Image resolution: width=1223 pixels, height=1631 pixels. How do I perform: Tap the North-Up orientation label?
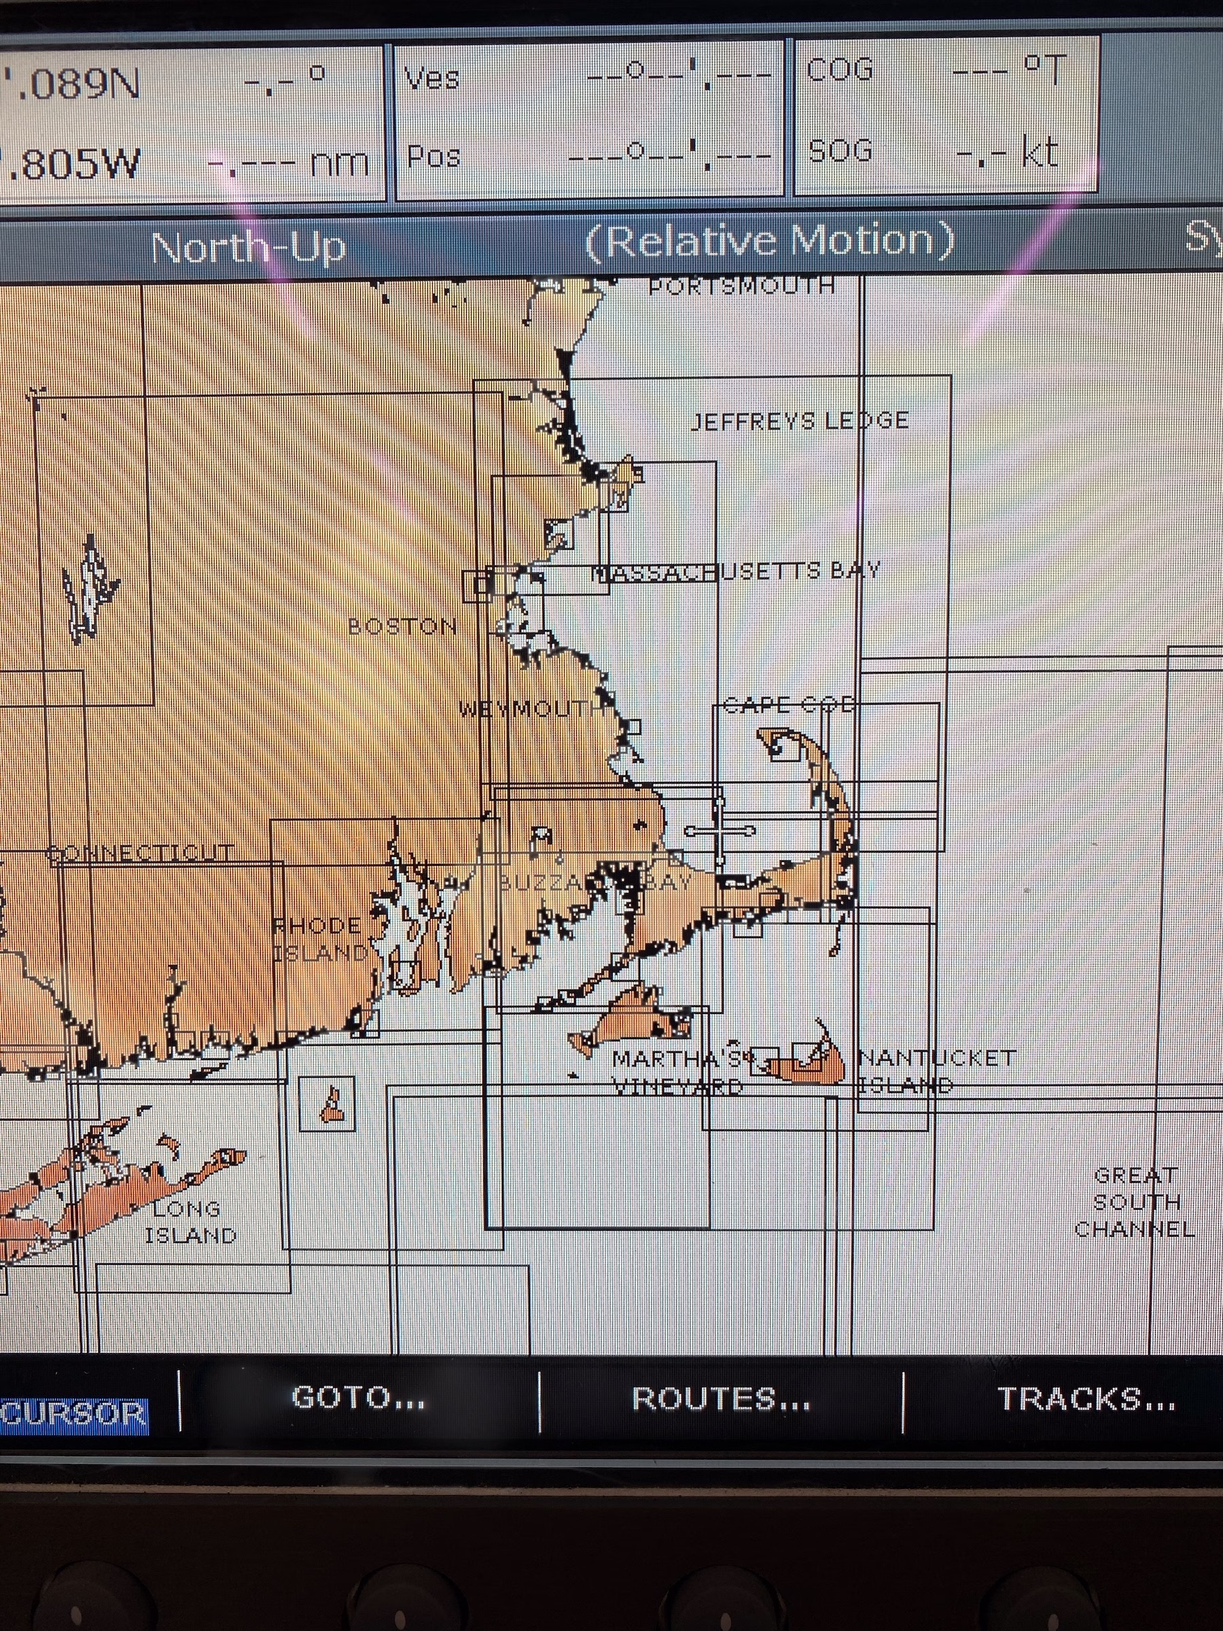(248, 247)
